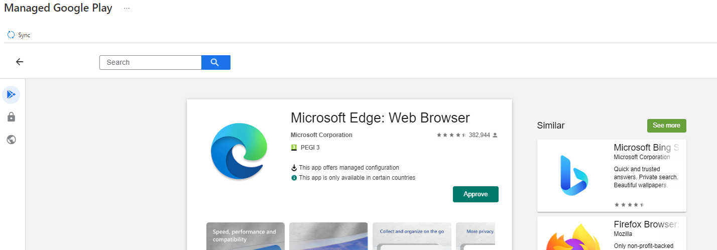The width and height of the screenshot is (717, 250).
Task: Focus the Search text field
Action: 150,62
